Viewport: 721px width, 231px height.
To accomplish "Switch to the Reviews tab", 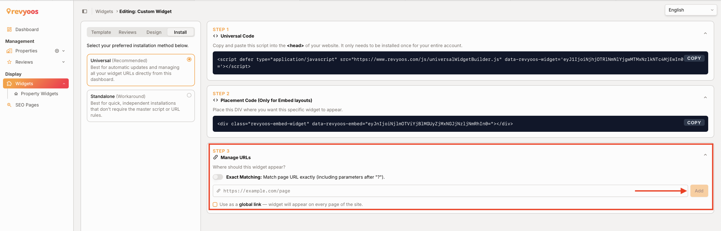I will [x=127, y=32].
